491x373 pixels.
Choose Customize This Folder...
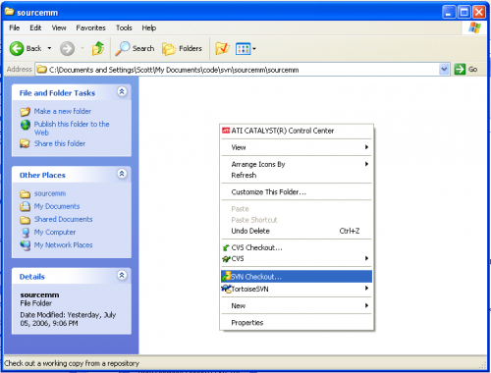[x=297, y=191]
